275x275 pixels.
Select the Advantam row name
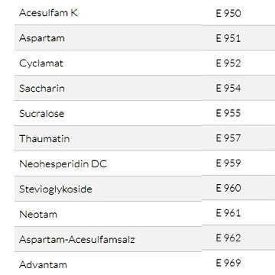pos(44,264)
